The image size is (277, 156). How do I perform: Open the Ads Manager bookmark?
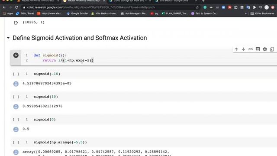[134, 13]
